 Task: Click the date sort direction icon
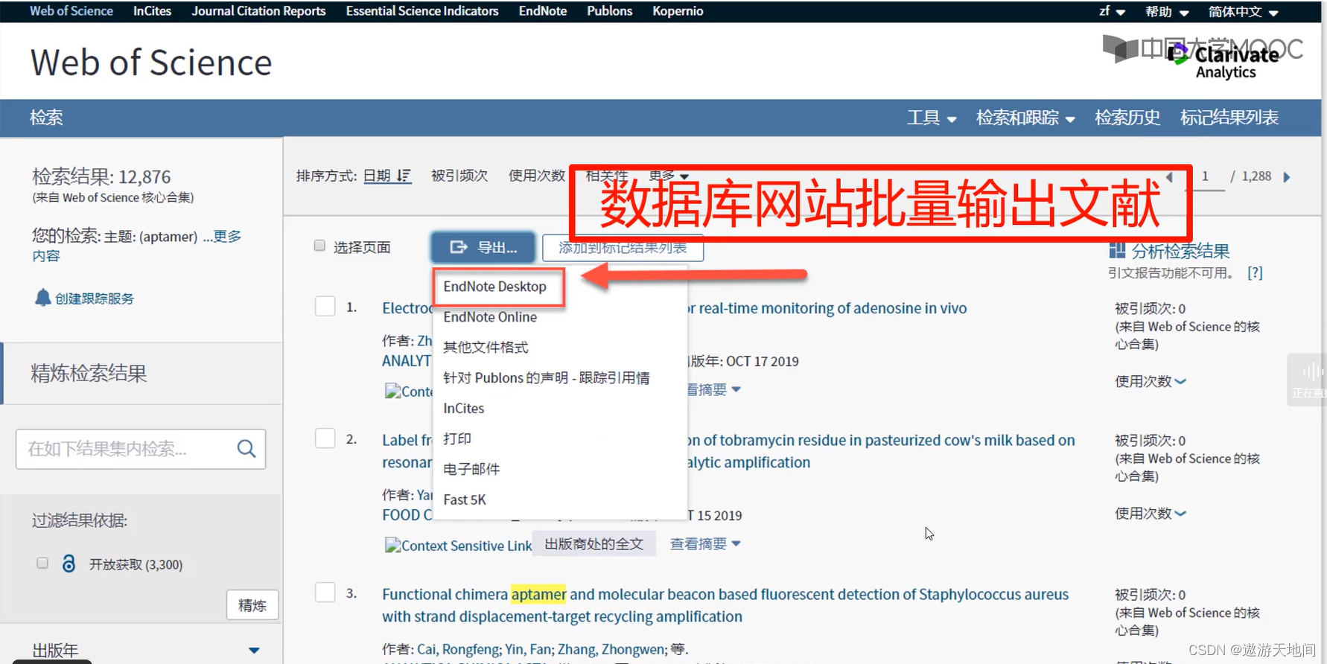(x=404, y=176)
